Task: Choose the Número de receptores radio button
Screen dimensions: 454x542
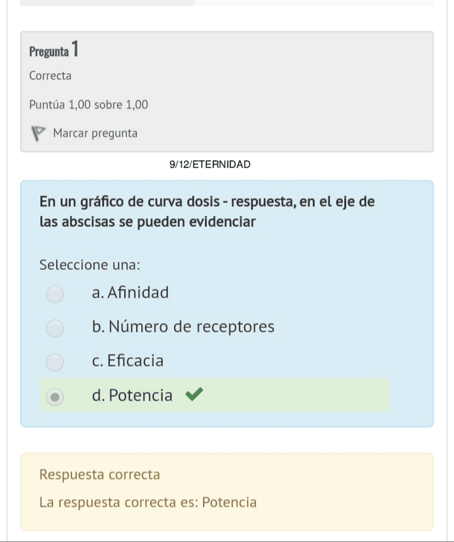Action: point(55,328)
